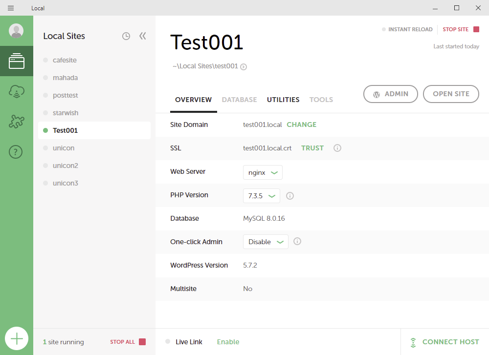The width and height of the screenshot is (489, 355).
Task: Open site folder arrow next to path
Action: tap(244, 67)
